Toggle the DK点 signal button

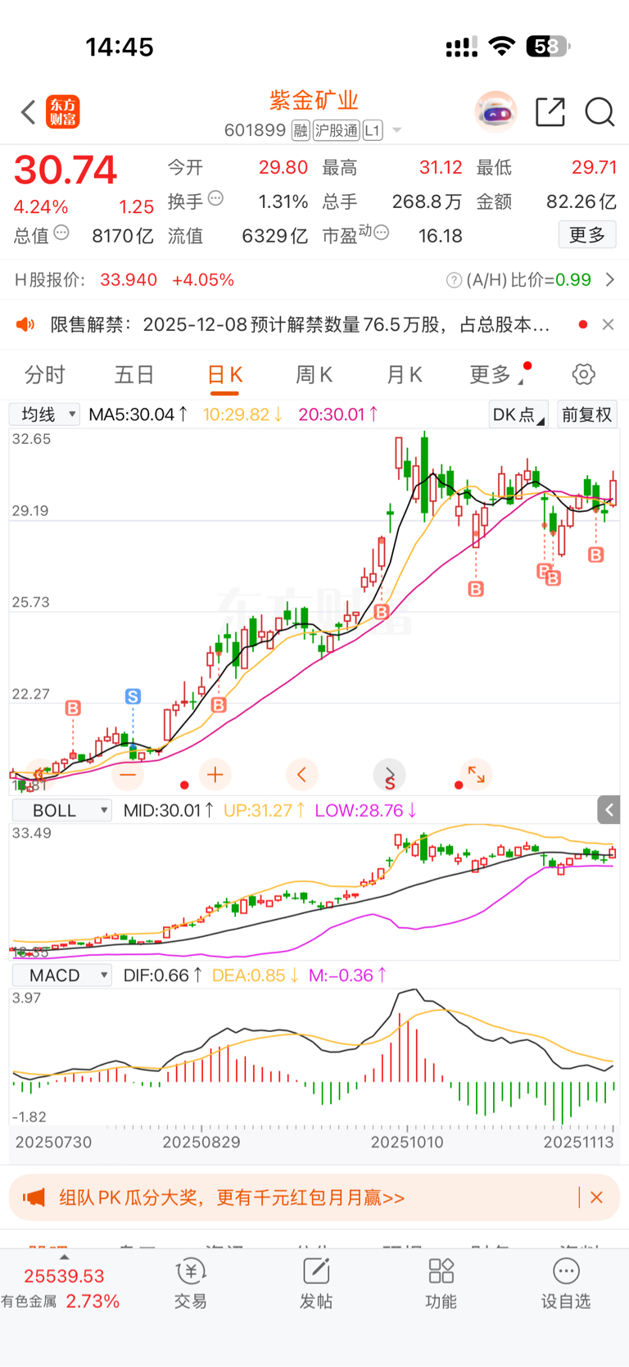(x=518, y=414)
